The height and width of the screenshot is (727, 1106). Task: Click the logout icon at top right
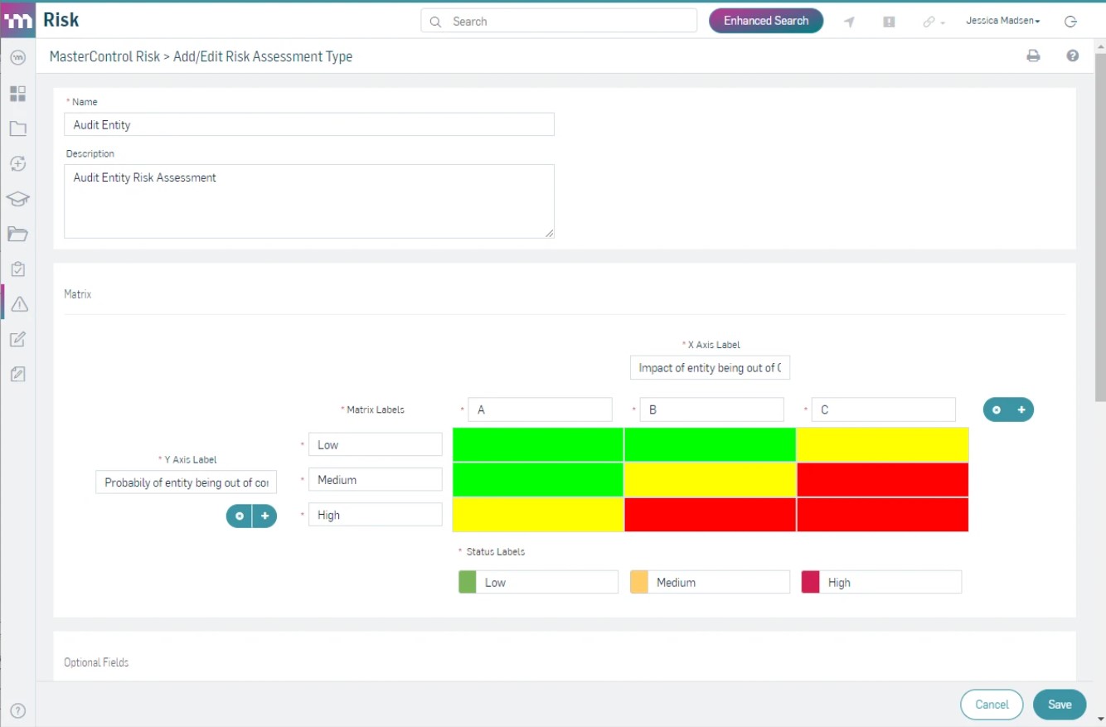tap(1070, 21)
